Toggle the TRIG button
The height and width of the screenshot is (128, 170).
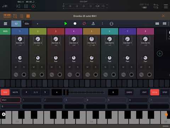click(x=5, y=92)
